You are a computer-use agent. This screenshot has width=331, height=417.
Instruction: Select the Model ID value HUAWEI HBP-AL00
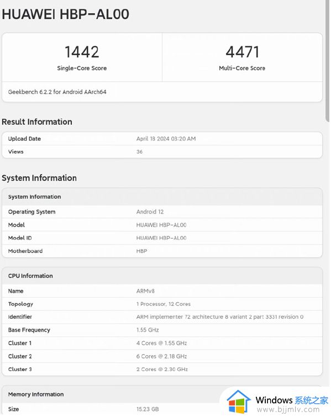[161, 238]
